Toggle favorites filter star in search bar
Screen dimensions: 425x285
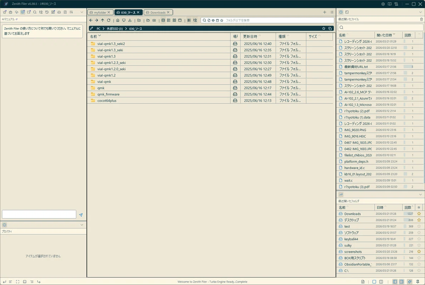[222, 20]
